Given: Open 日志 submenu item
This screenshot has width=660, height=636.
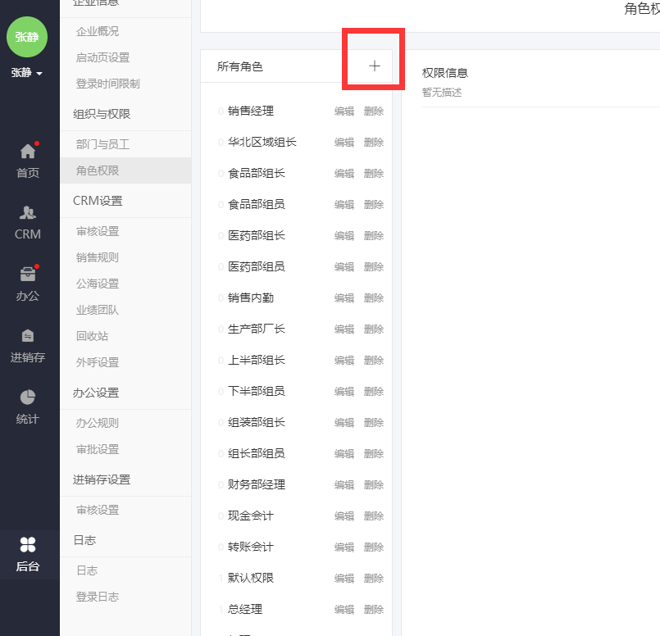Looking at the screenshot, I should pyautogui.click(x=87, y=570).
